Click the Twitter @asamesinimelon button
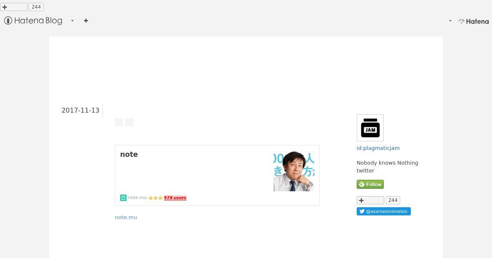The height and width of the screenshot is (258, 492). (x=384, y=211)
